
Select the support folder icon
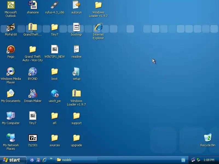tap(76, 116)
